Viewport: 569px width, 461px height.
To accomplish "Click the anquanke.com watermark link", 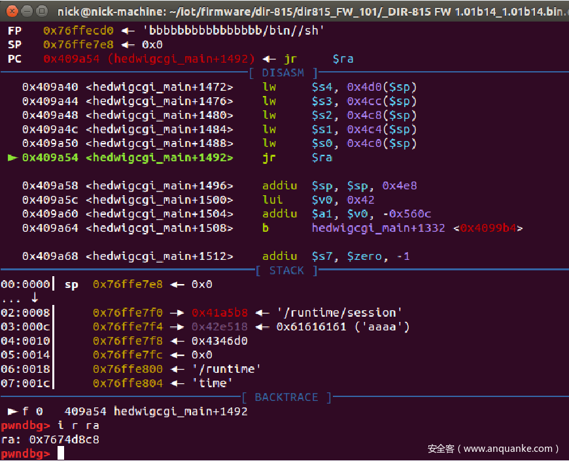I will pyautogui.click(x=494, y=449).
